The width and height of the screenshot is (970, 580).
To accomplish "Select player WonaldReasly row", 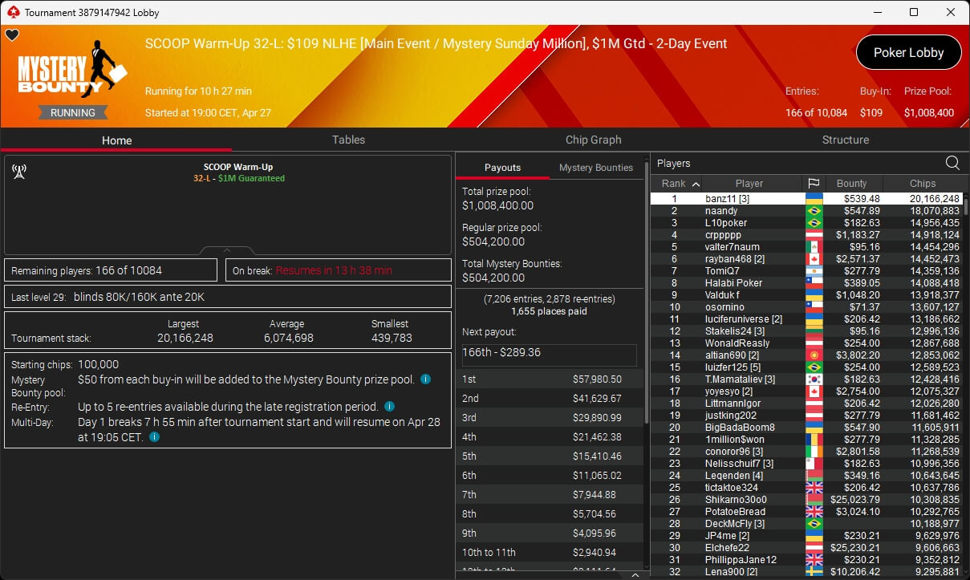I will point(806,343).
